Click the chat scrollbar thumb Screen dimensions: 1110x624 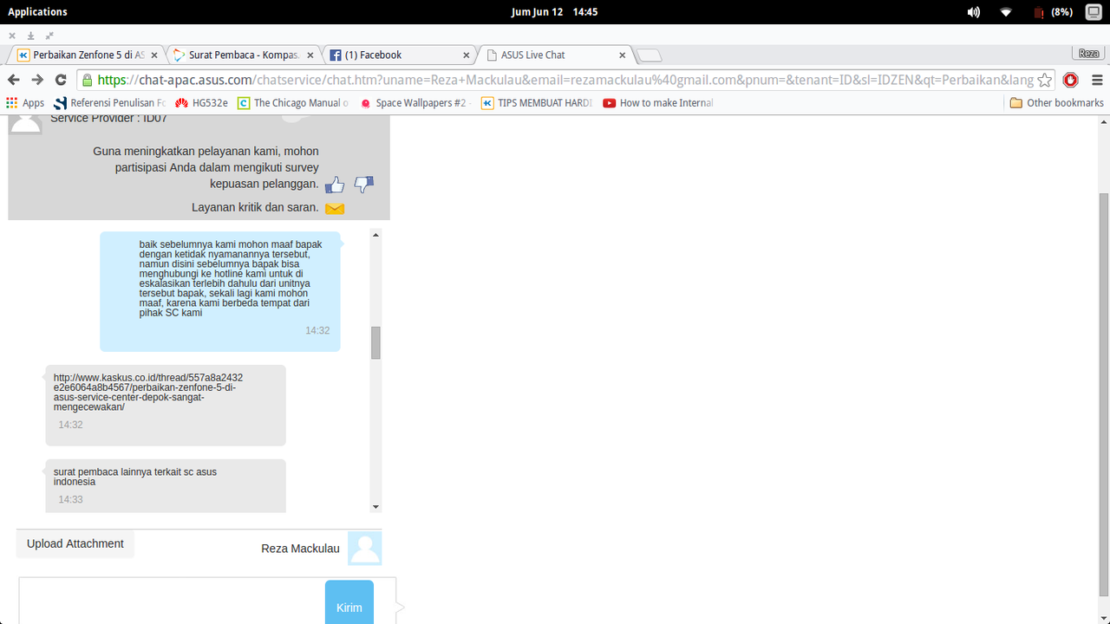point(375,342)
